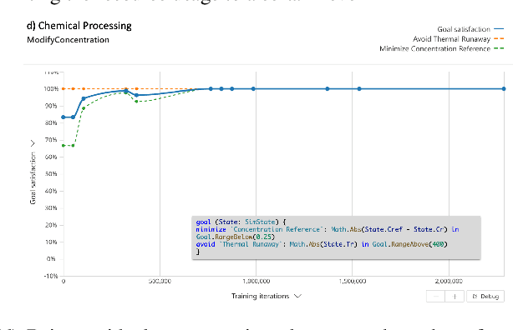513x330 pixels.
Task: Click the goal (State: SimState) code line
Action: tap(241, 222)
